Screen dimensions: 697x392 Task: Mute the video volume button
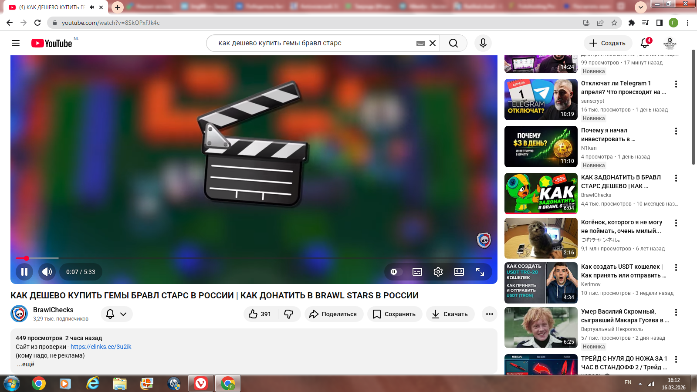(47, 272)
